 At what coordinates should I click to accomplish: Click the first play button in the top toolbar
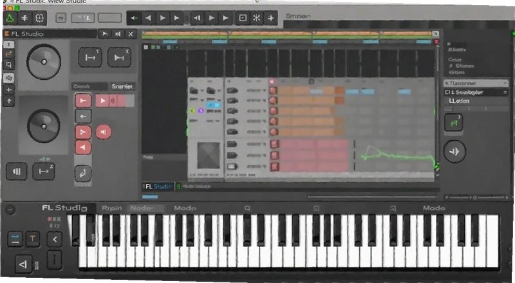[x=162, y=18]
